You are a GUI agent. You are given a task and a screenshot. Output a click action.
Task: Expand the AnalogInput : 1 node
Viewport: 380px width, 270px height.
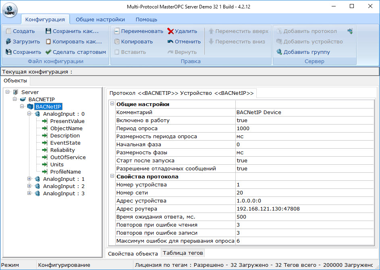(x=29, y=179)
